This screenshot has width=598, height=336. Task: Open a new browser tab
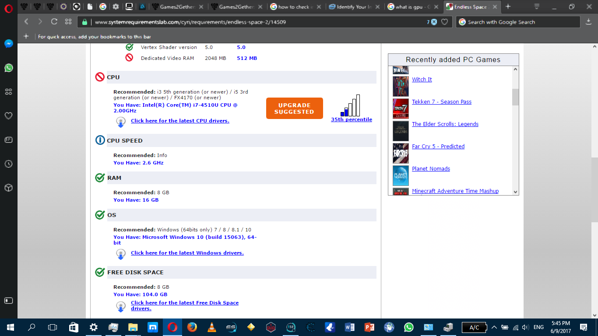pos(508,7)
